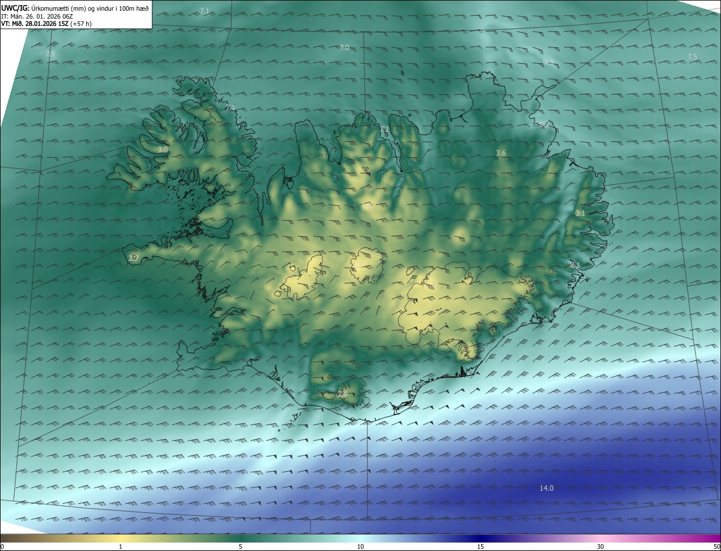
Task: Click the 8.1 value label
Action: 575,265
